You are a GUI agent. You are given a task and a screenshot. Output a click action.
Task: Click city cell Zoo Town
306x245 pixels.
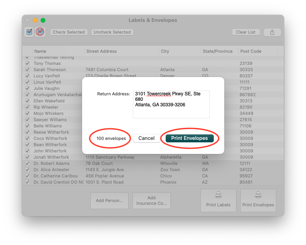pos(170,170)
